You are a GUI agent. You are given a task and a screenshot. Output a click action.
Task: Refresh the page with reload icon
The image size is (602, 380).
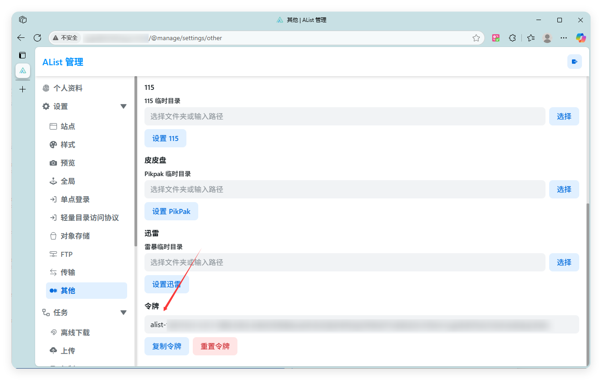coord(38,38)
